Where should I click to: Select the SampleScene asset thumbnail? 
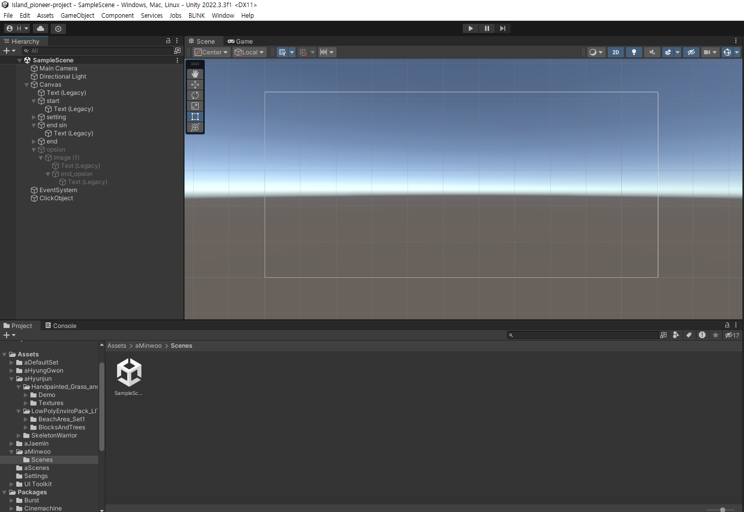point(129,373)
